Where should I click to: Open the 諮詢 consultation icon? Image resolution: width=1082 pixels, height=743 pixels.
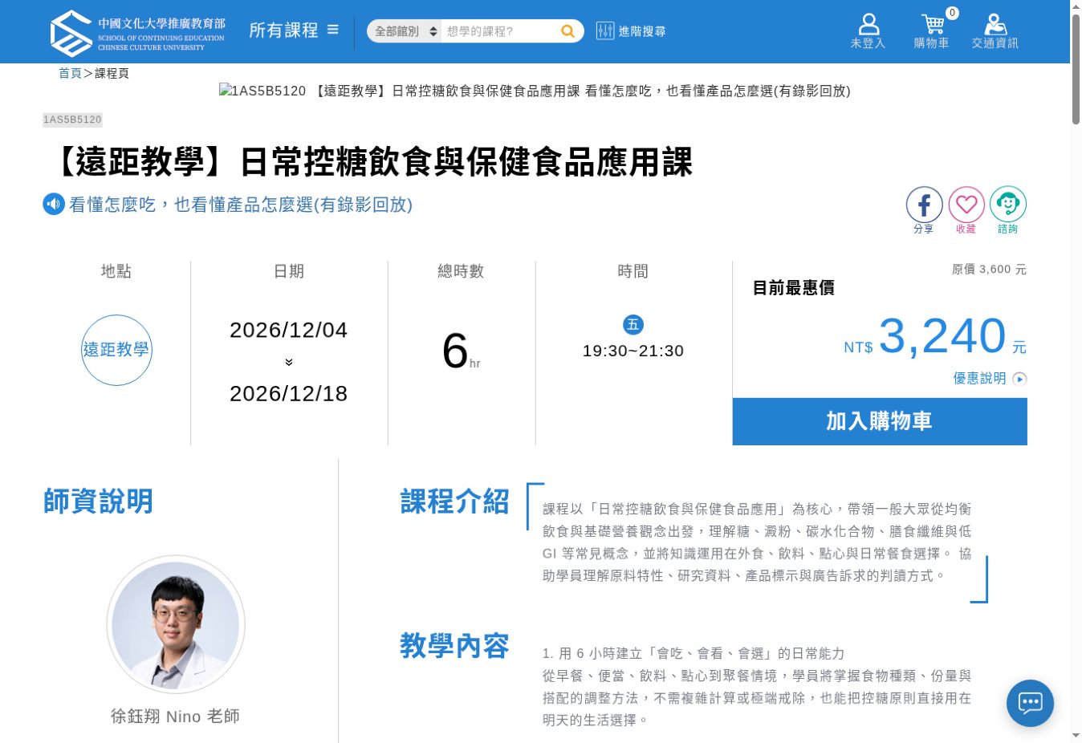1008,210
